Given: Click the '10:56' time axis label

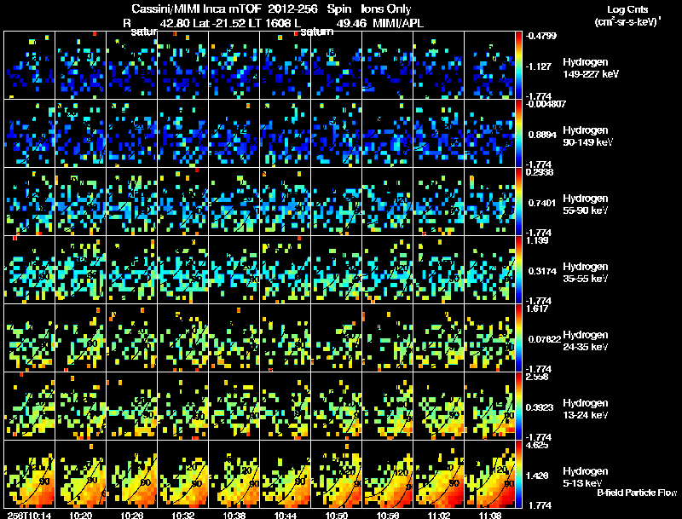Looking at the screenshot, I should (388, 516).
